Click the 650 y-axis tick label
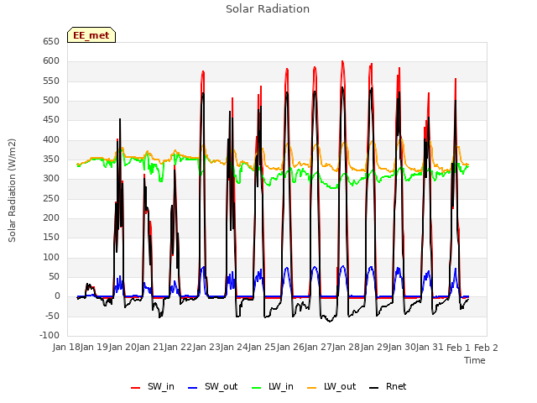 [51, 42]
